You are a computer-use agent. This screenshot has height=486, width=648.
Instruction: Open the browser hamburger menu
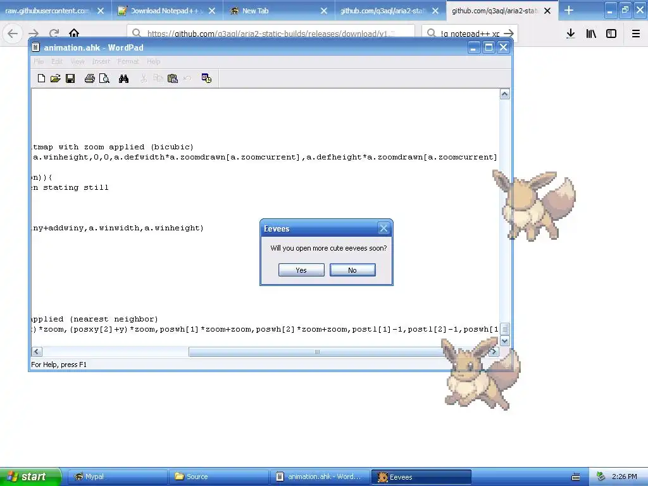[636, 34]
